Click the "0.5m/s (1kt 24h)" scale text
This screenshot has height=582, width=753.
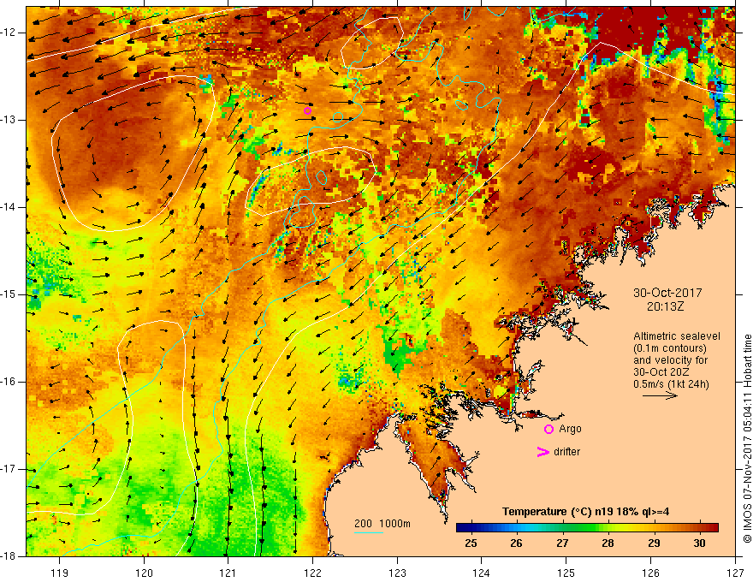671,384
